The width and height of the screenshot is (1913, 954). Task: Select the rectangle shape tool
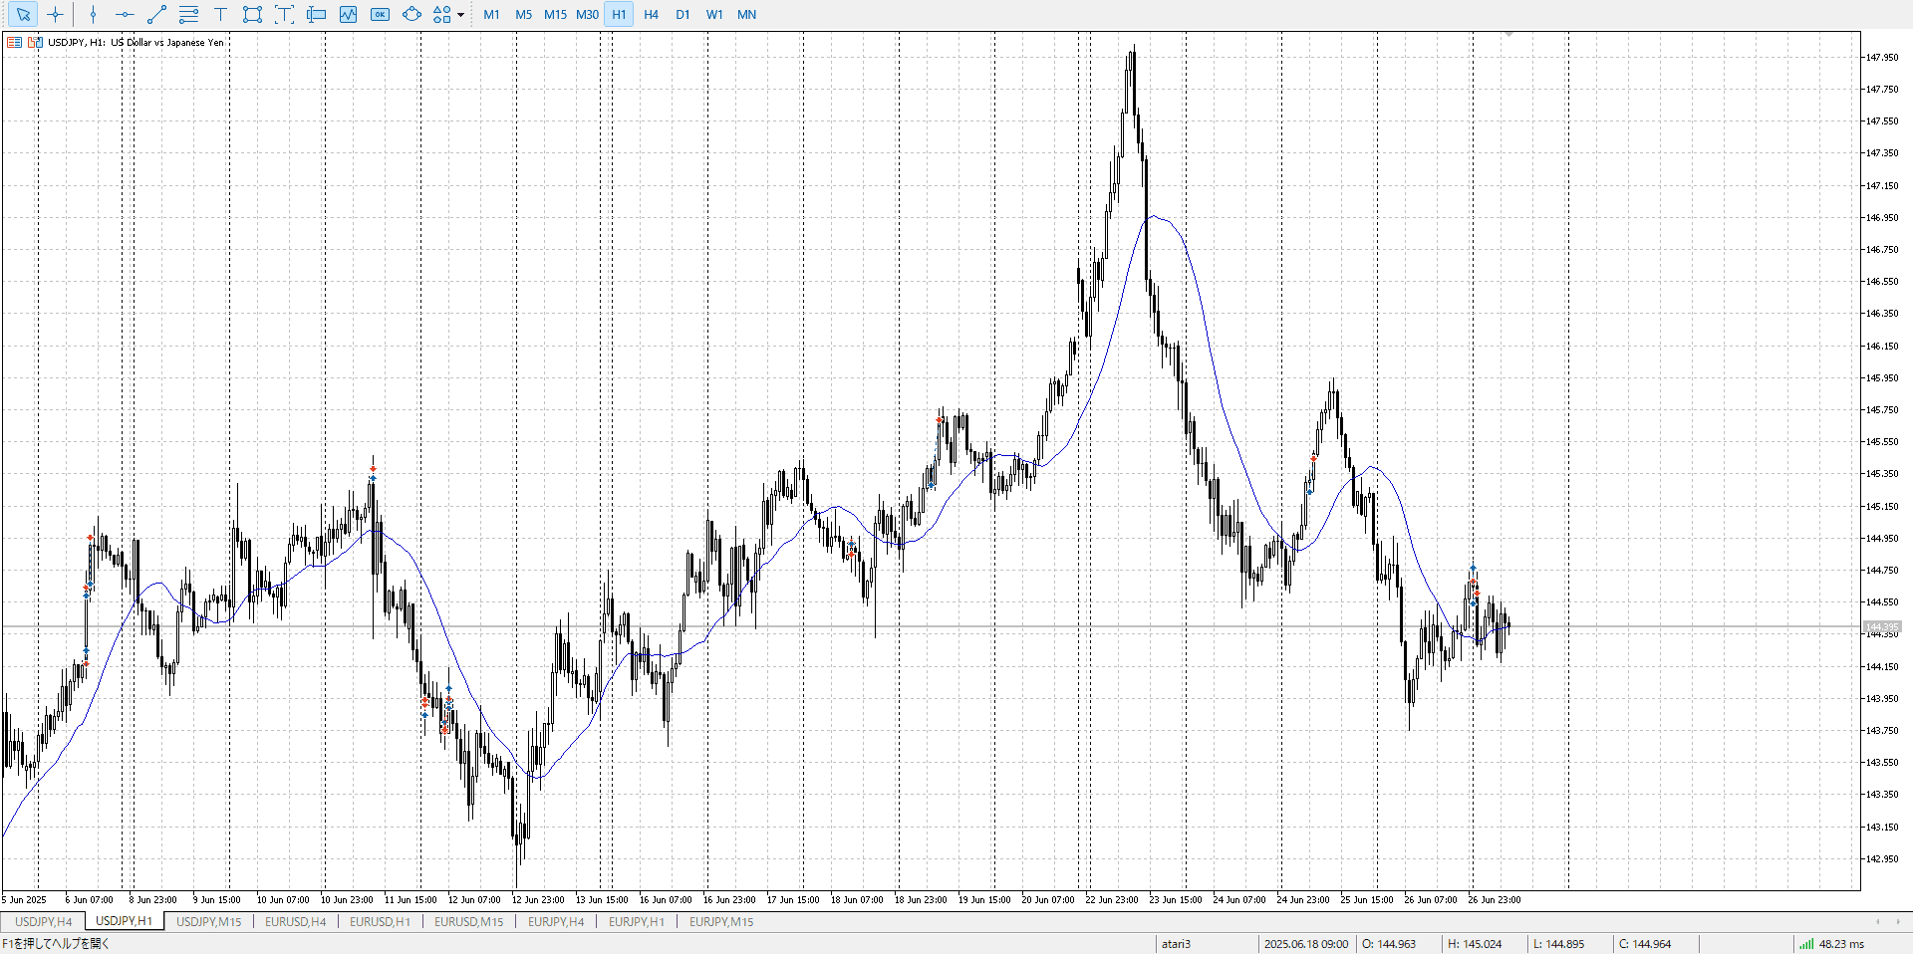pyautogui.click(x=252, y=15)
